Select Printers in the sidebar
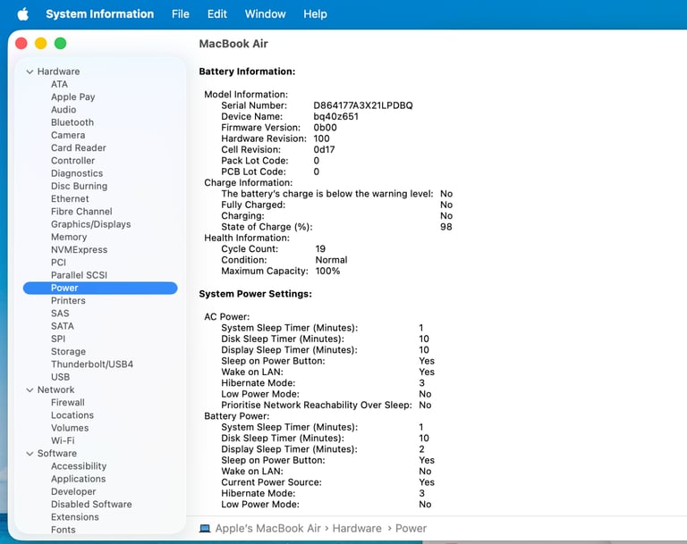687x544 pixels. point(68,301)
